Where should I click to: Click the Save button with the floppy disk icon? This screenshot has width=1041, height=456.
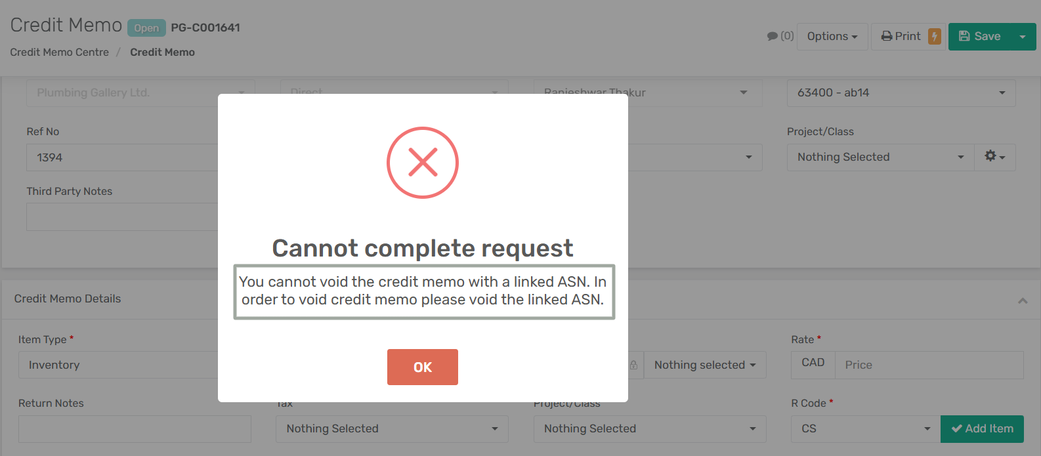979,37
